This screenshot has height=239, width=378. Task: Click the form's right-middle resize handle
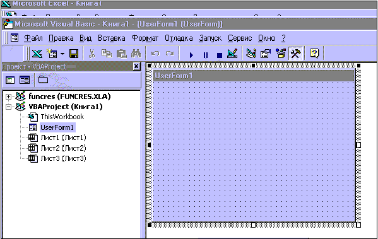tap(358, 145)
